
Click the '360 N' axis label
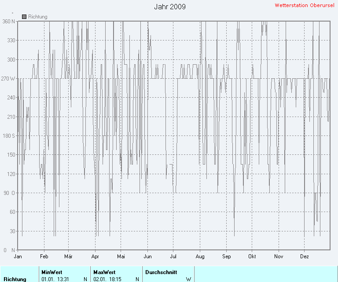coord(9,21)
